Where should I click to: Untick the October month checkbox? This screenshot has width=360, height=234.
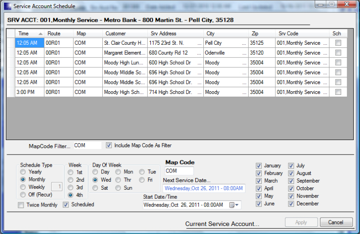[291, 188]
